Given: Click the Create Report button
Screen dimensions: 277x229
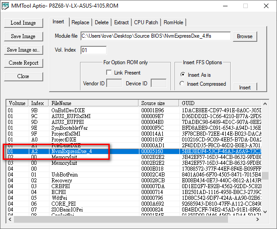Looking at the screenshot, I should coord(23,63).
